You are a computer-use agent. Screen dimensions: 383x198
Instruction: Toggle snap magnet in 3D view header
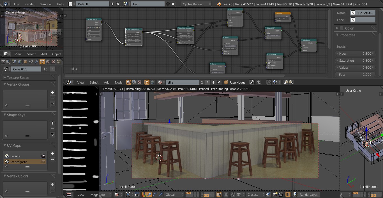(x=233, y=194)
